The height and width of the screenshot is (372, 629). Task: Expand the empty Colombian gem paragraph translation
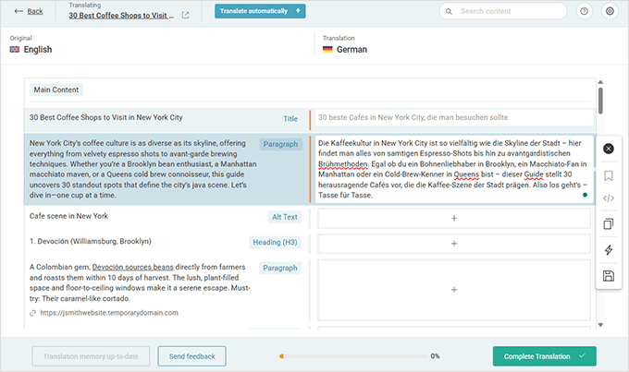click(x=453, y=290)
